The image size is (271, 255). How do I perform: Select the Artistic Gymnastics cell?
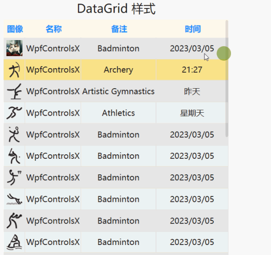[x=118, y=91]
